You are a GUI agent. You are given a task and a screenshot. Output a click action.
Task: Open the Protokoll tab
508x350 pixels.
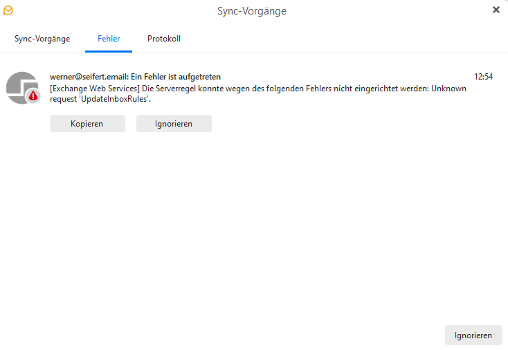pyautogui.click(x=164, y=39)
